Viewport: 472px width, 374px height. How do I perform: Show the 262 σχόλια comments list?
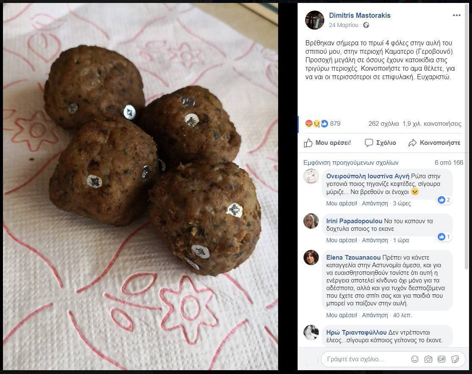(384, 124)
